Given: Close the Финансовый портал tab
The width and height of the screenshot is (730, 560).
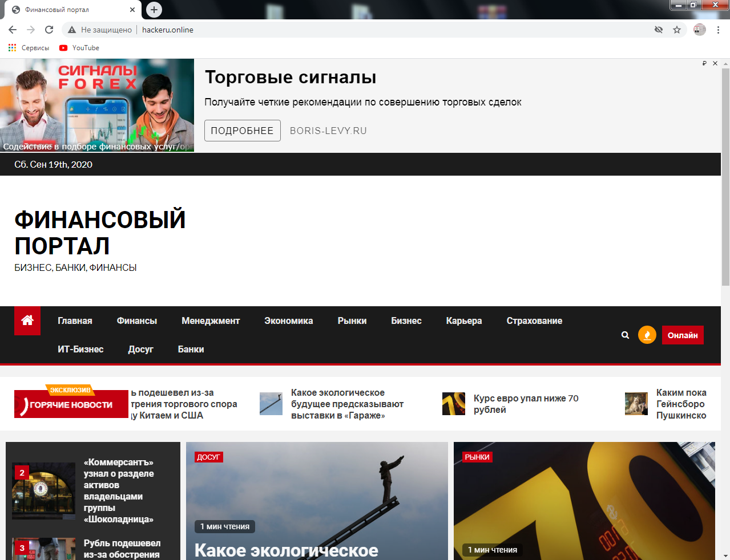Looking at the screenshot, I should point(132,10).
